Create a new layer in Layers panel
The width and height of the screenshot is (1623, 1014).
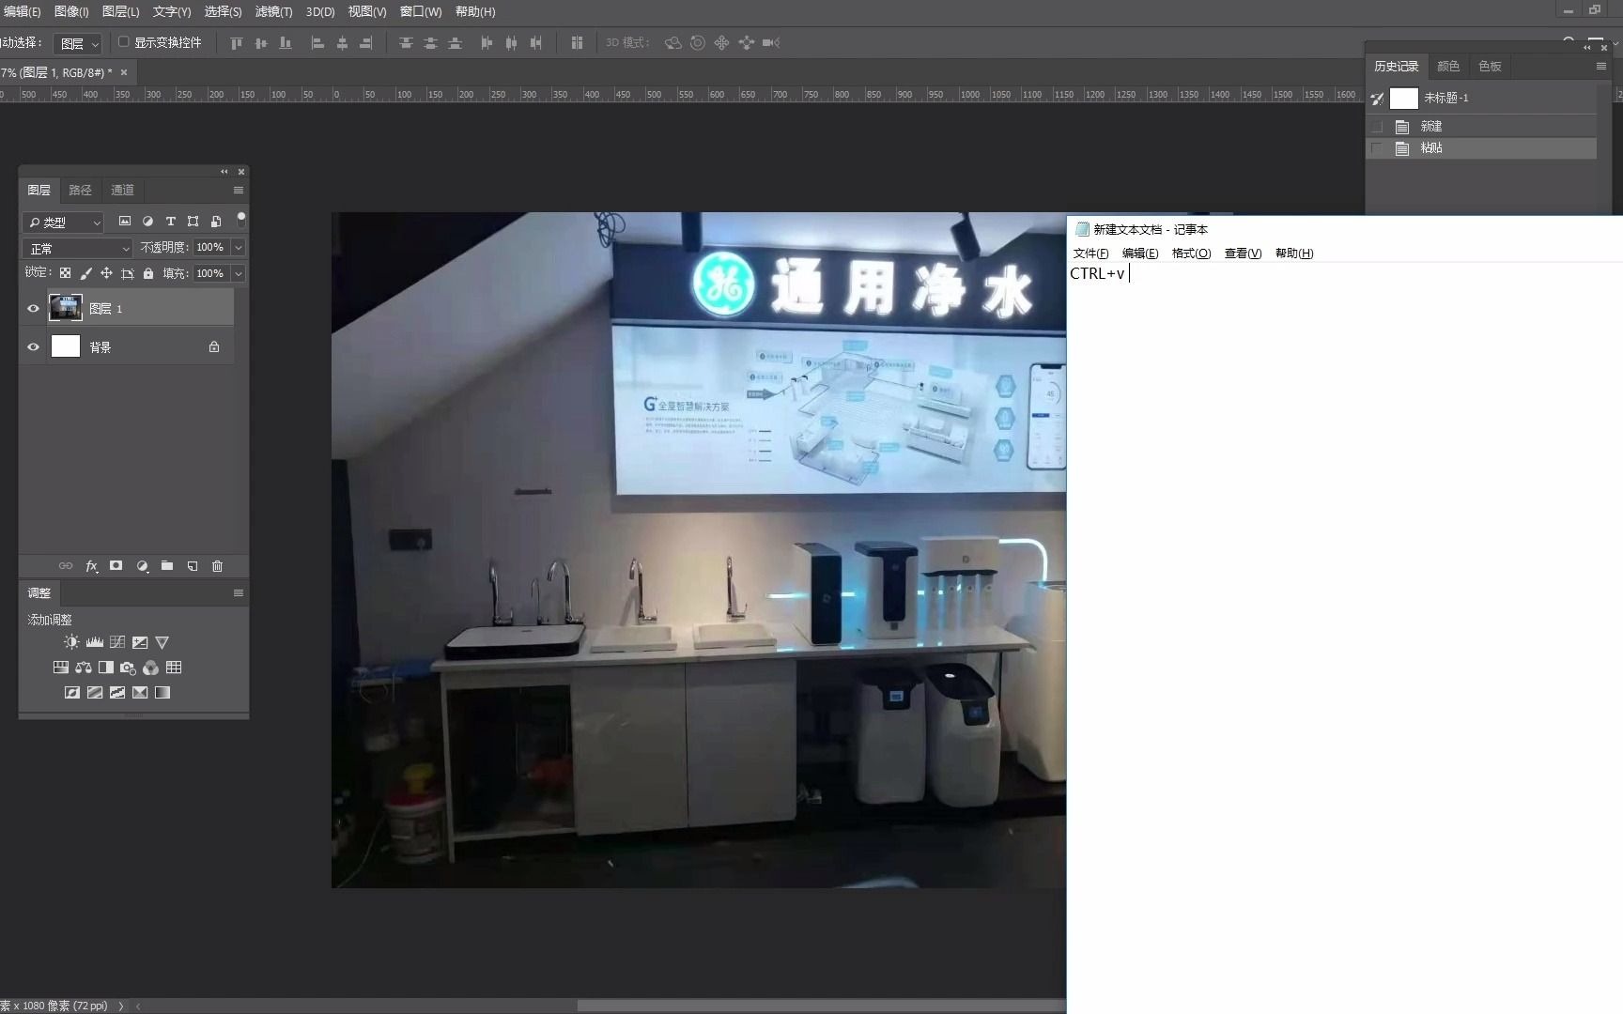pyautogui.click(x=193, y=566)
